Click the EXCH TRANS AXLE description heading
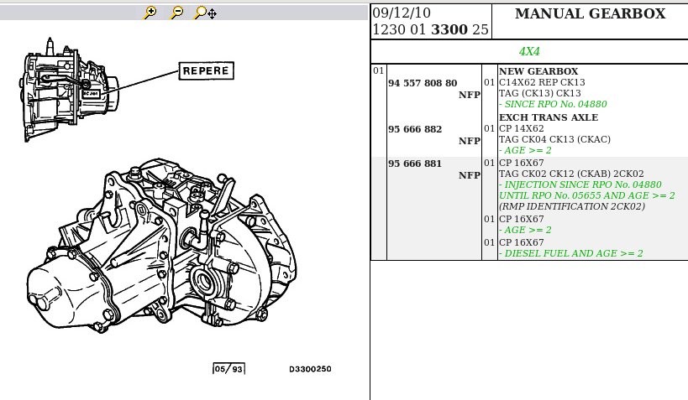Screen dimensions: 688x400 [x=549, y=117]
